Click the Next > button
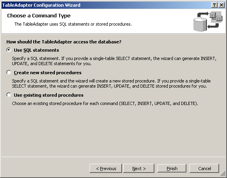This screenshot has width=227, height=178. click(x=139, y=168)
